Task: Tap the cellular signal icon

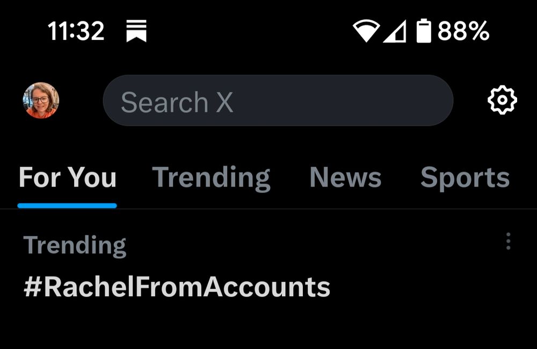Action: click(394, 31)
